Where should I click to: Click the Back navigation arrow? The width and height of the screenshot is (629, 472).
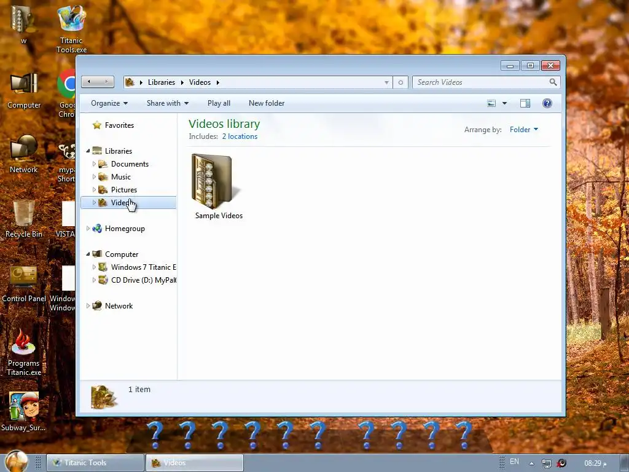point(89,82)
